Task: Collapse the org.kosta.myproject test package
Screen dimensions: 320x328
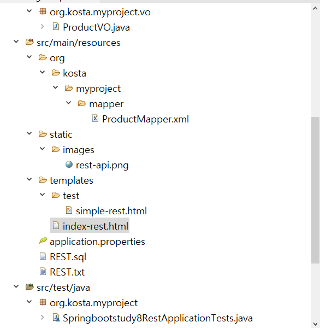Action: click(29, 302)
